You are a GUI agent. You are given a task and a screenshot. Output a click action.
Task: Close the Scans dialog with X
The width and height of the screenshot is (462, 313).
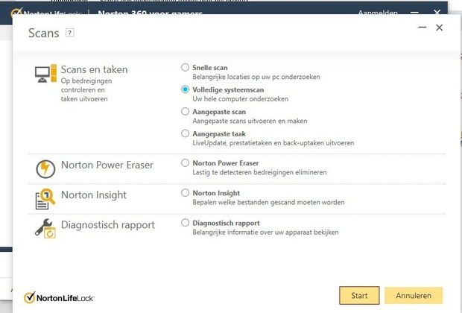point(440,28)
